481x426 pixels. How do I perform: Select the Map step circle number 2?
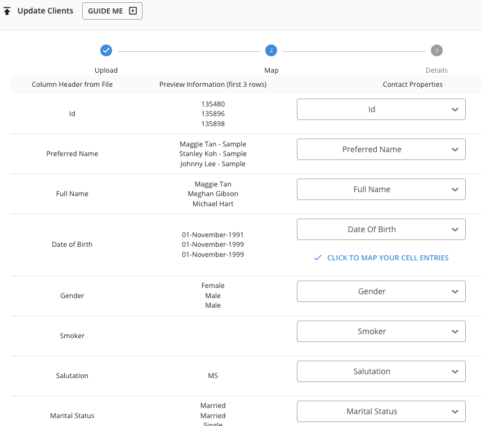click(x=271, y=50)
